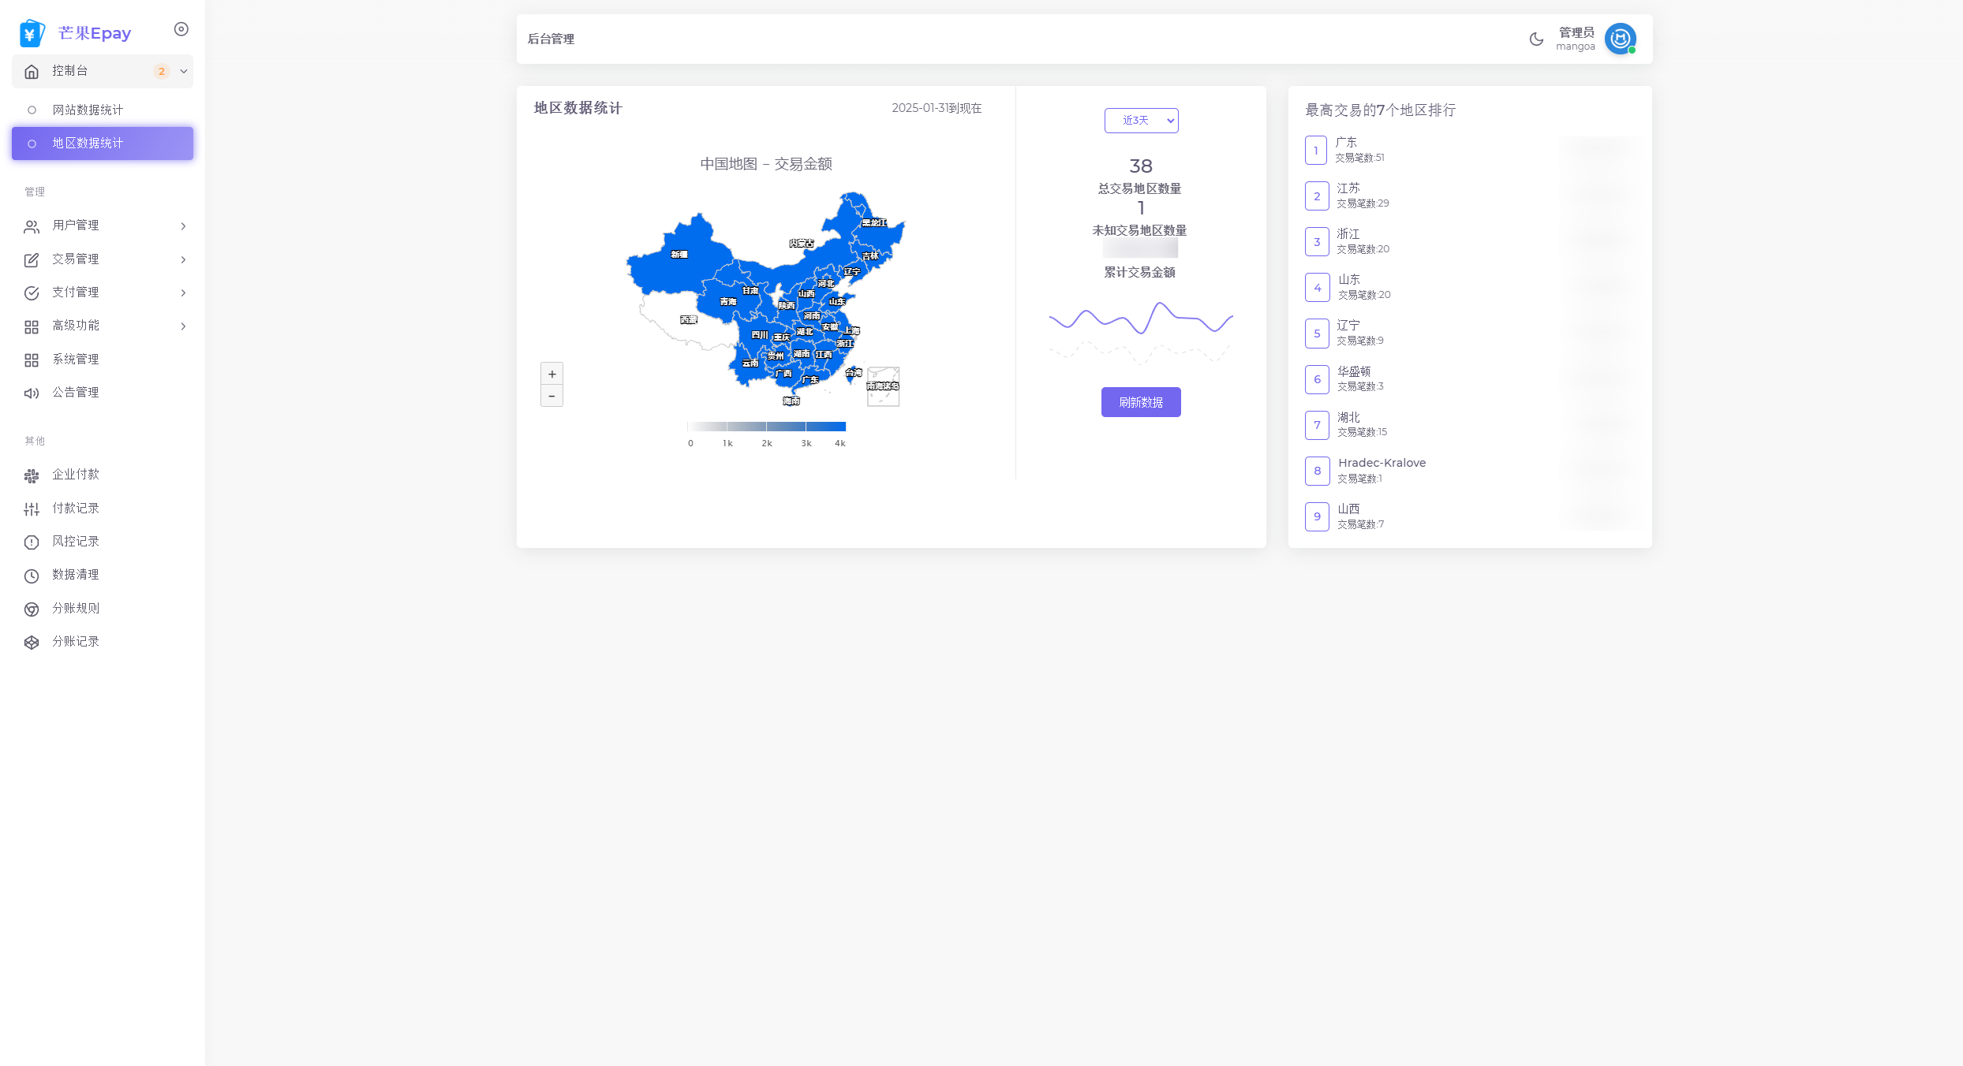The width and height of the screenshot is (1963, 1066).
Task: Toggle the sidebar pin circle icon
Action: click(x=181, y=29)
